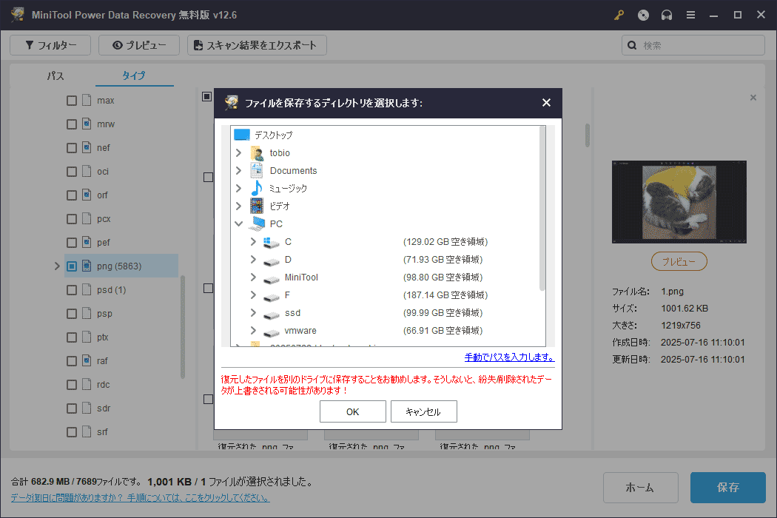The image size is (777, 518).
Task: Click the D drive icon
Action: click(x=271, y=260)
